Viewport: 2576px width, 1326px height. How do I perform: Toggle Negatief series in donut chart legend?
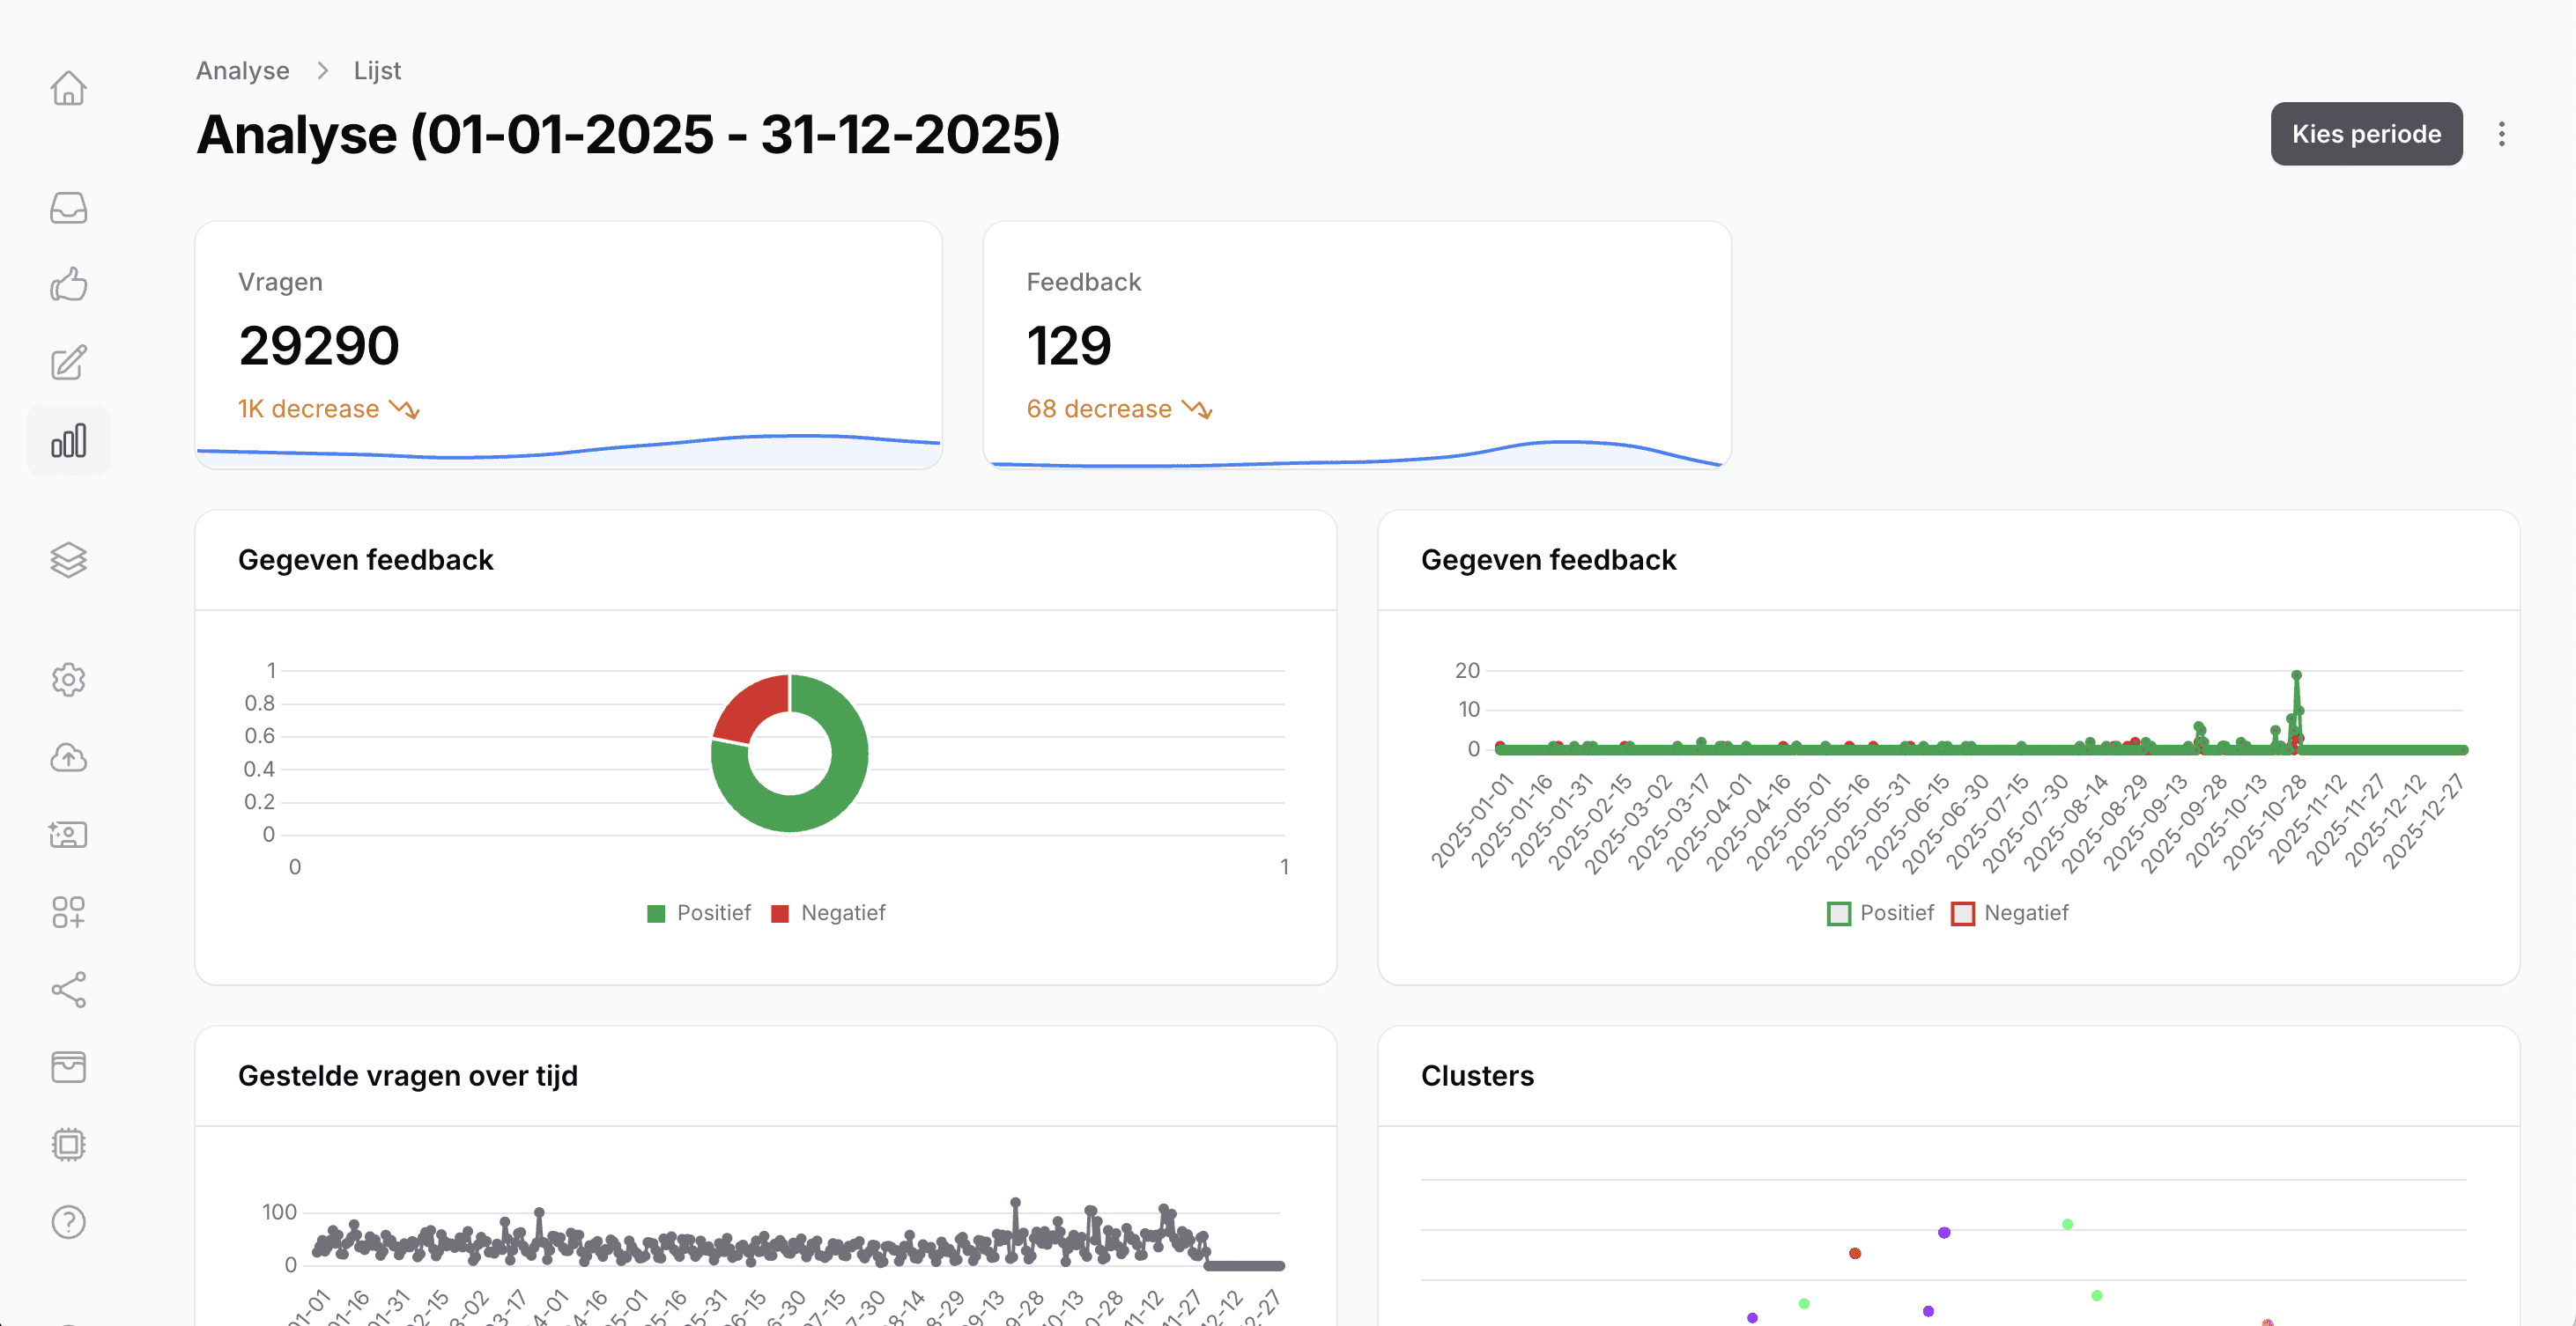pos(828,913)
